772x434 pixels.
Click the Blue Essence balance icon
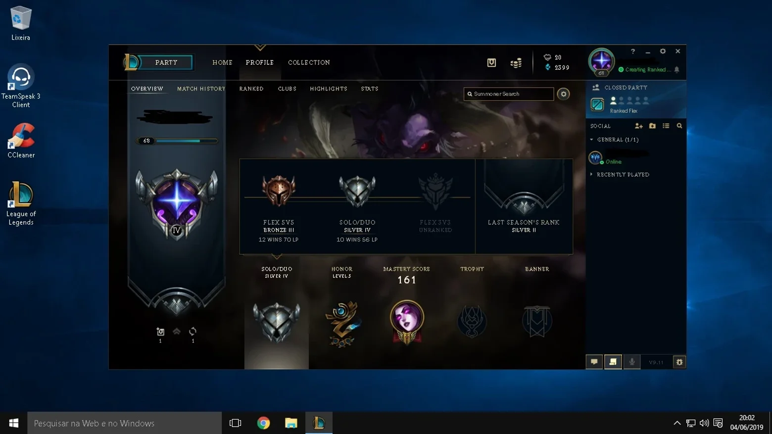click(x=547, y=67)
